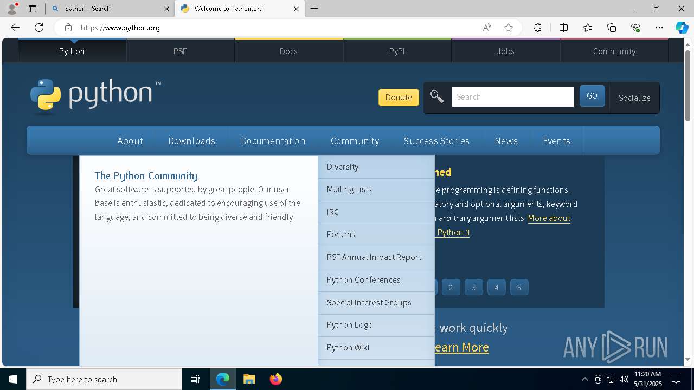
Task: Open a new browser tab
Action: click(314, 9)
